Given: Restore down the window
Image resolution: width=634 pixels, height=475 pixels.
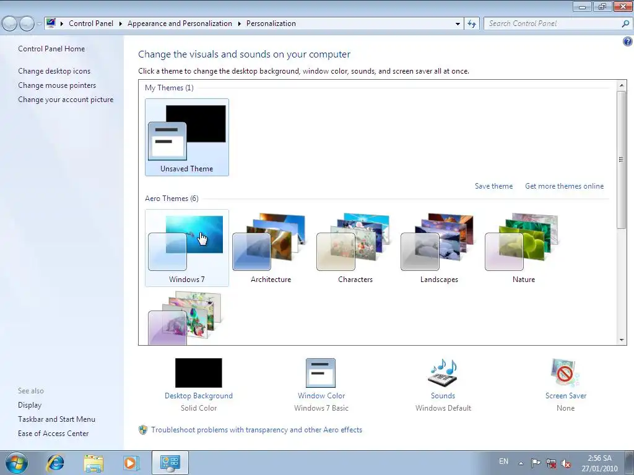Looking at the screenshot, I should [602, 6].
